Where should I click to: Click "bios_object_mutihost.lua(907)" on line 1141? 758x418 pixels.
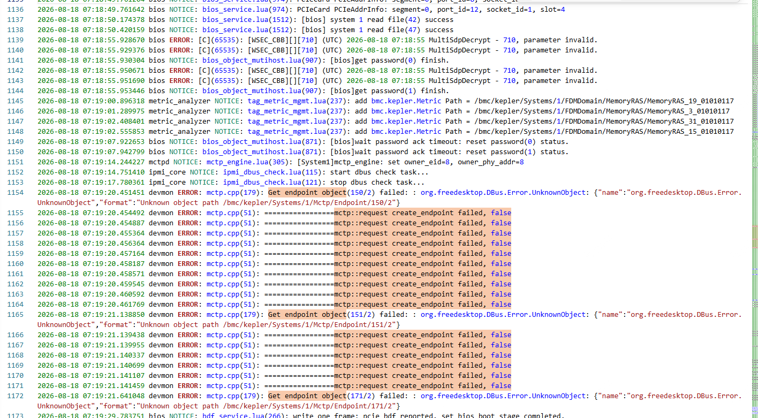262,60
